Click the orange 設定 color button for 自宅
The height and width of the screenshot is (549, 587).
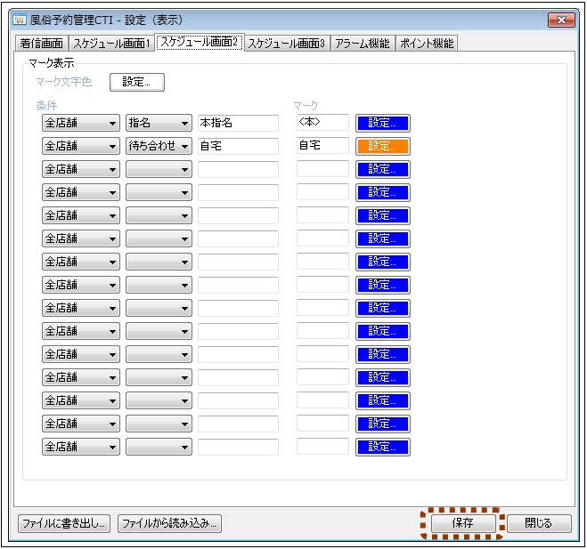pyautogui.click(x=383, y=146)
